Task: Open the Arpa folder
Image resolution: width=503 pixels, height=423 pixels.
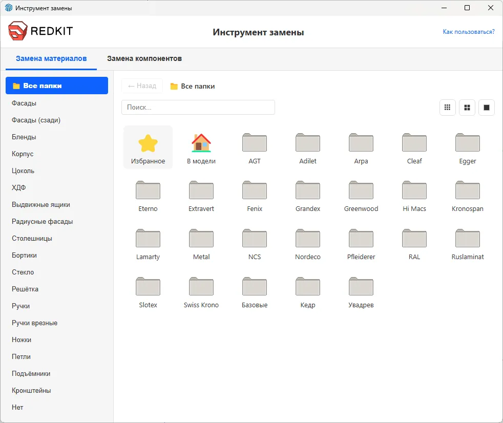Action: coord(361,147)
